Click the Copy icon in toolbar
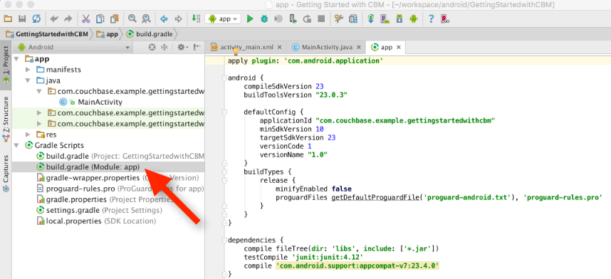Screen dimensions: 611x279 (100, 19)
